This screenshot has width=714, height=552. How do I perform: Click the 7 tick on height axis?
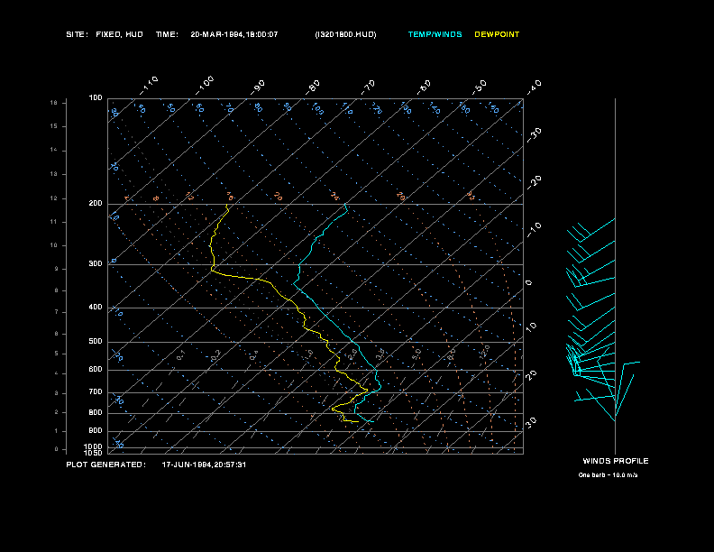(57, 312)
